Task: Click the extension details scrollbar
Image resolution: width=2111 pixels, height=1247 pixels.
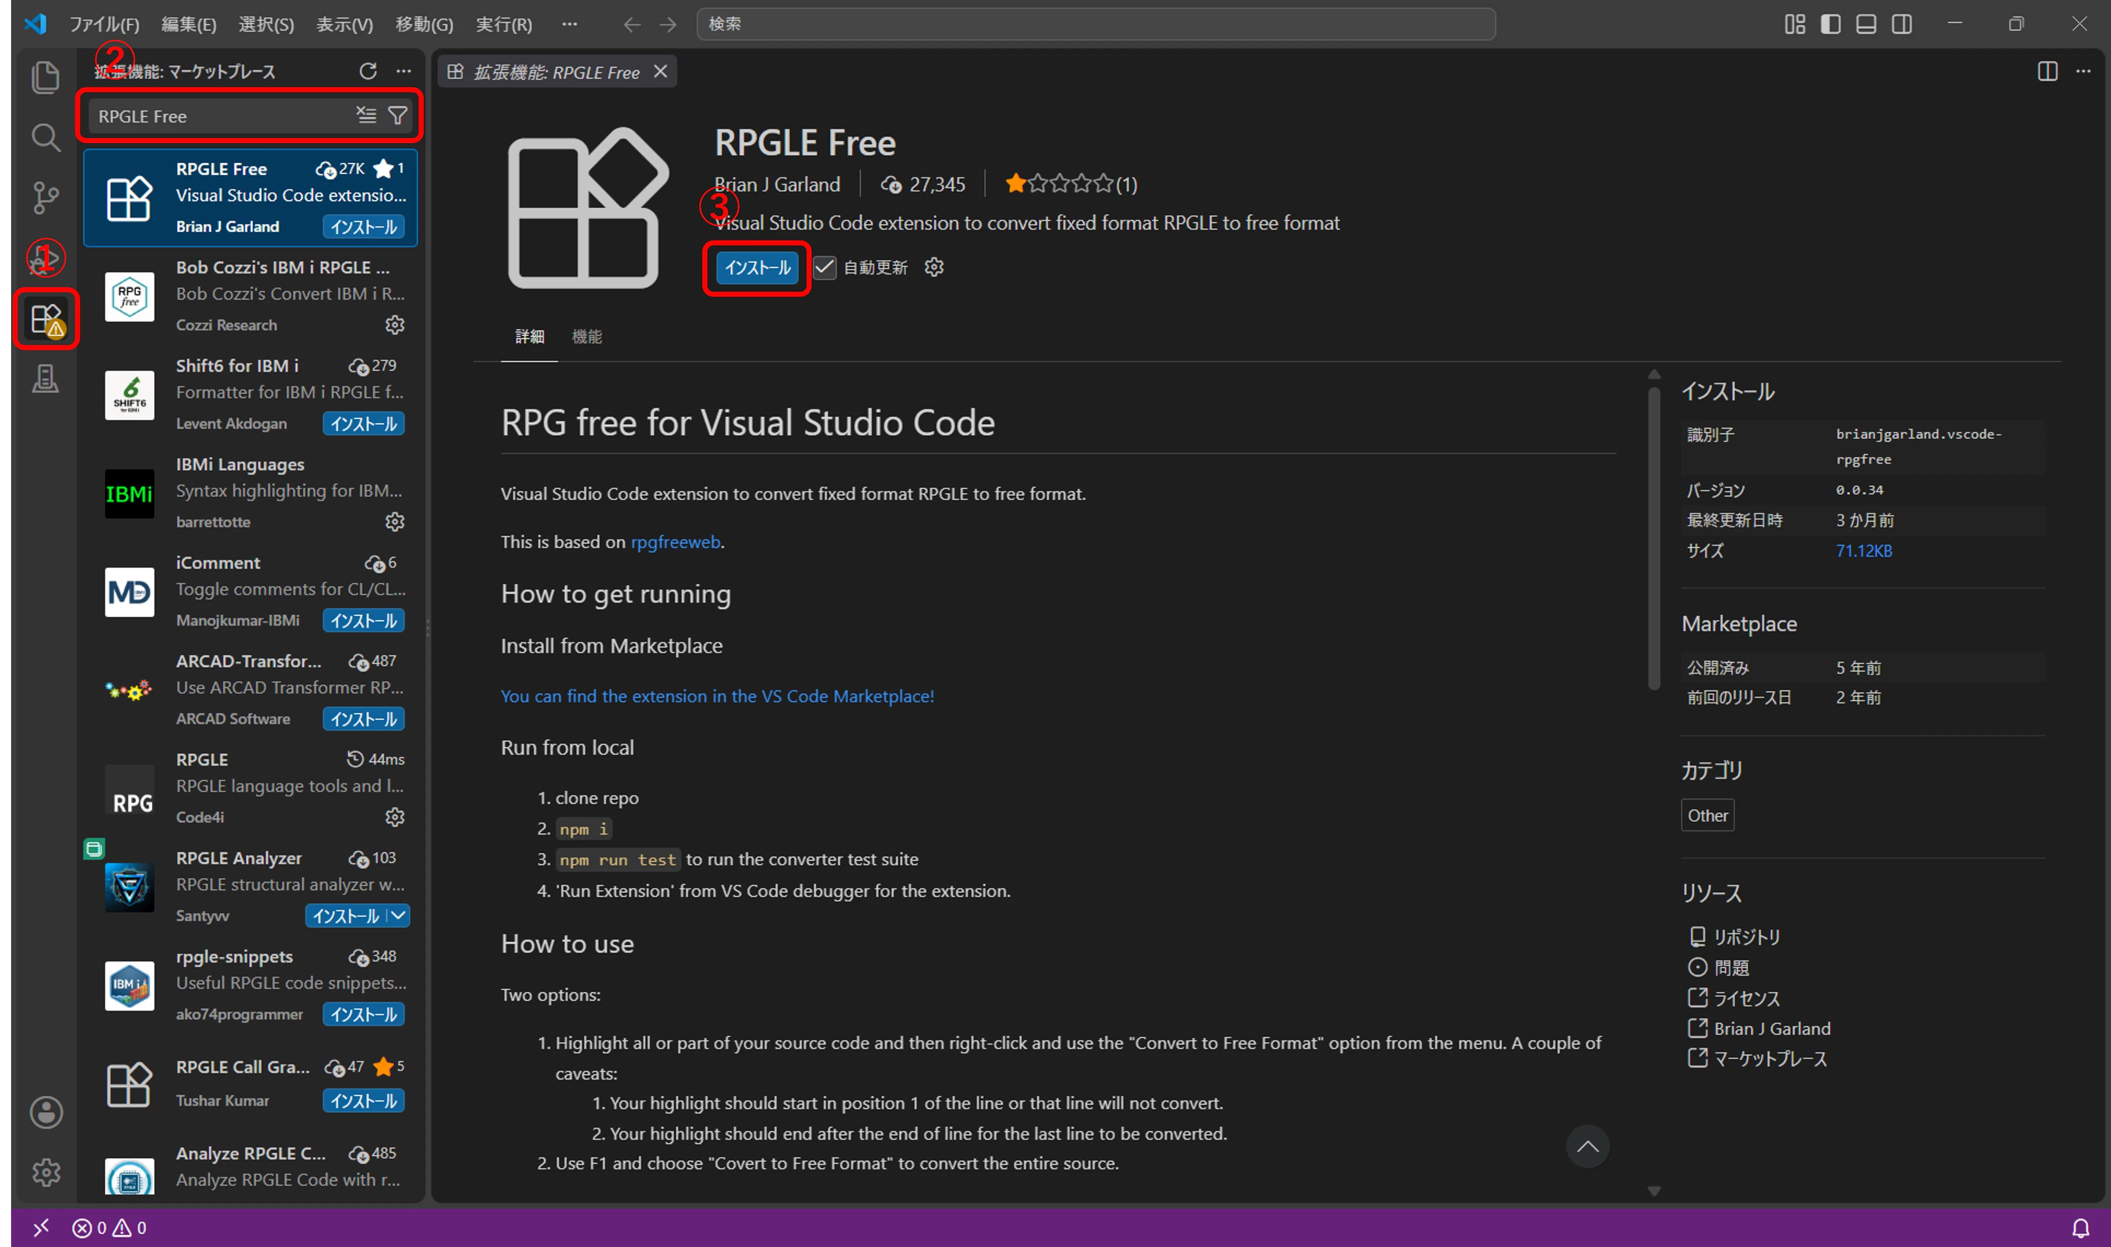Action: tap(1653, 538)
